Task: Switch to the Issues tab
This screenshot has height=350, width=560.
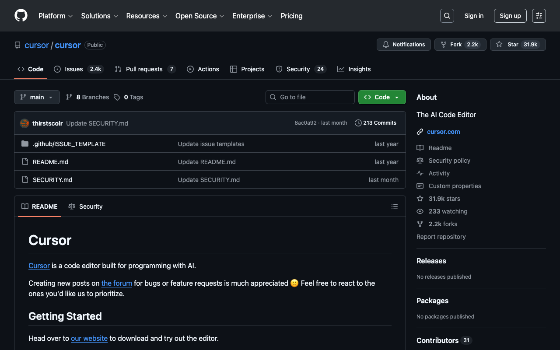Action: [73, 69]
